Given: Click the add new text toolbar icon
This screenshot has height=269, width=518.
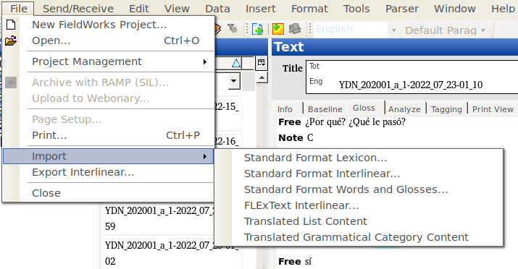Looking at the screenshot, I should [257, 29].
